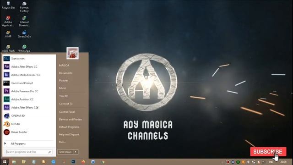Open Documents from Start menu
Viewport: 293px width, 165px height.
pyautogui.click(x=65, y=73)
